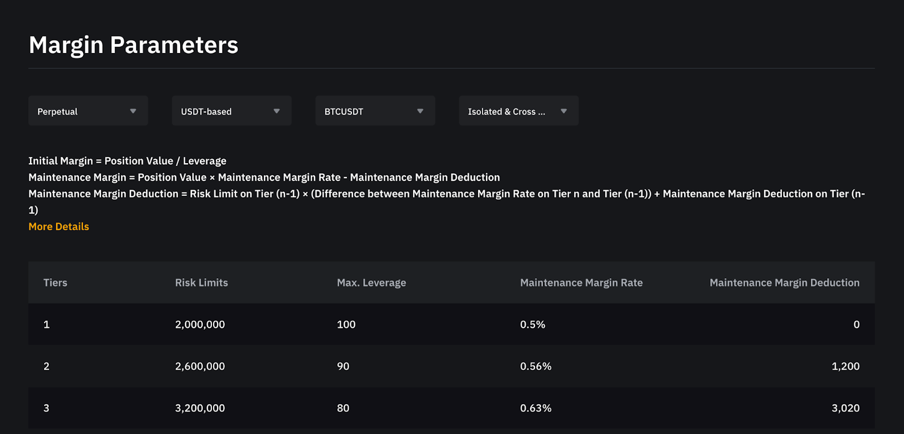Image resolution: width=904 pixels, height=434 pixels.
Task: Expand the Isolated & Cross margin dropdown
Action: pos(518,111)
